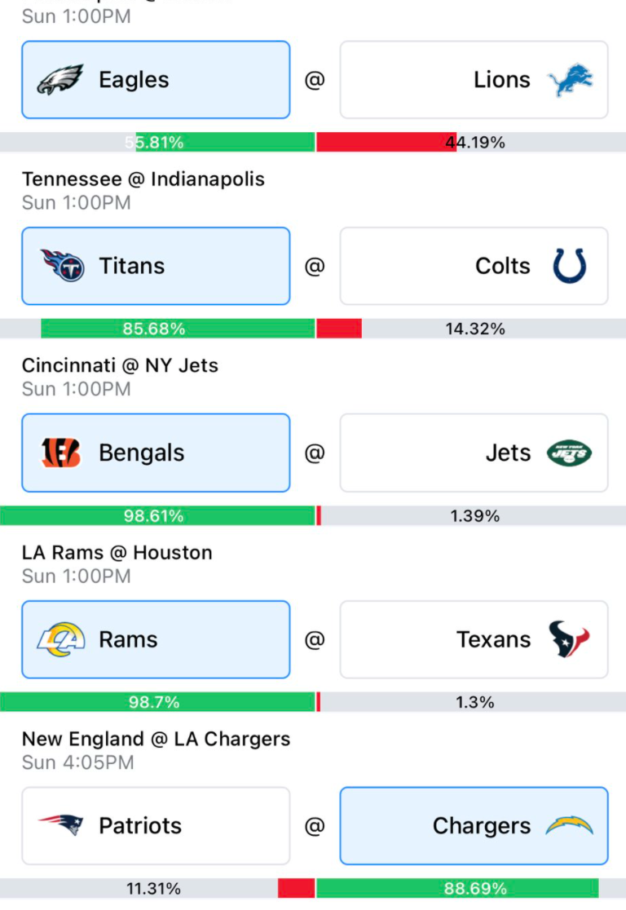The image size is (626, 910).
Task: Click the Bengals team logo
Action: coord(60,453)
